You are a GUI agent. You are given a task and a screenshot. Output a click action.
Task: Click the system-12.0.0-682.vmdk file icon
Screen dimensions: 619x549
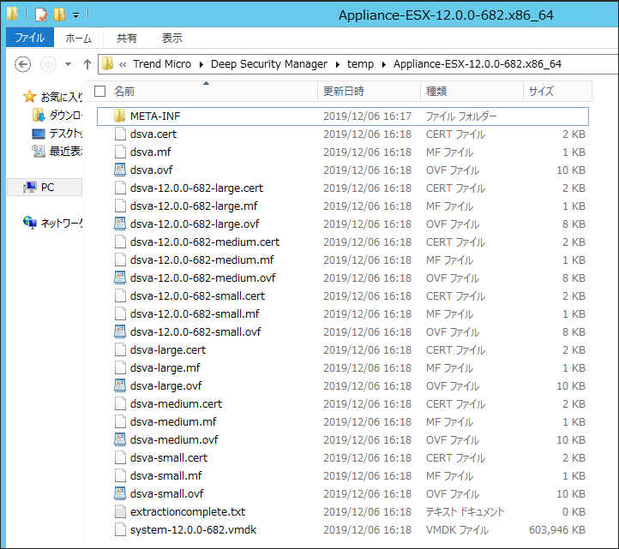pyautogui.click(x=120, y=529)
